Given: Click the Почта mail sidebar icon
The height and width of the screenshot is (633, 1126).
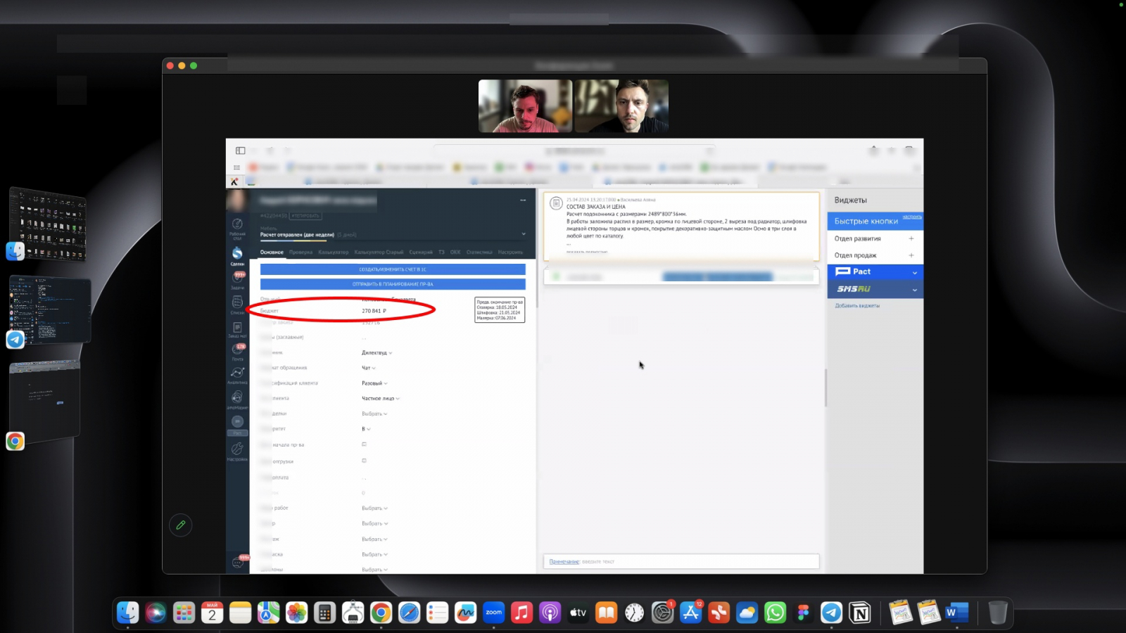Looking at the screenshot, I should 238,351.
